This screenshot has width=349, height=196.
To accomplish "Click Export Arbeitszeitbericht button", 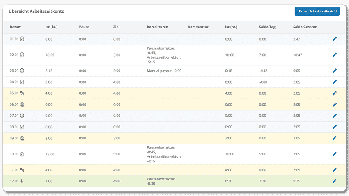I will pos(317,11).
